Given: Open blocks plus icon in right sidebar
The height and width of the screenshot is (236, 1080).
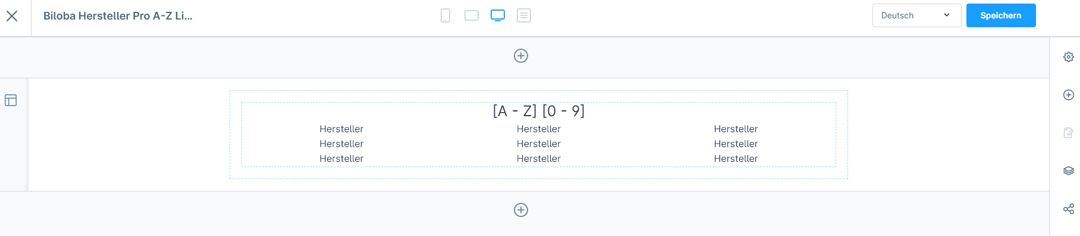Looking at the screenshot, I should [1069, 95].
